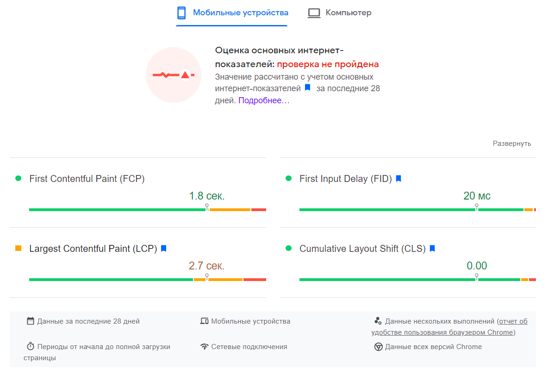Click First Contentful Paint (FCP) label
The image size is (548, 375).
[x=87, y=179]
